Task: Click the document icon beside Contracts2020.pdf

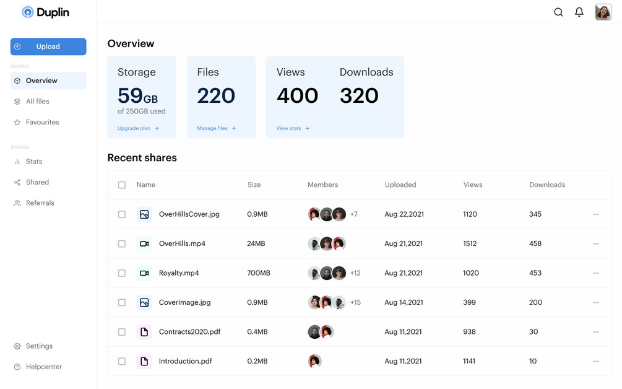Action: click(144, 332)
